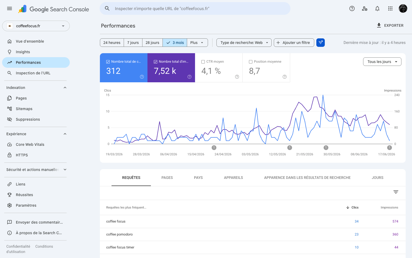Viewport: 412px width, 258px height.
Task: Click the Google Search Console logo
Action: coord(54,9)
